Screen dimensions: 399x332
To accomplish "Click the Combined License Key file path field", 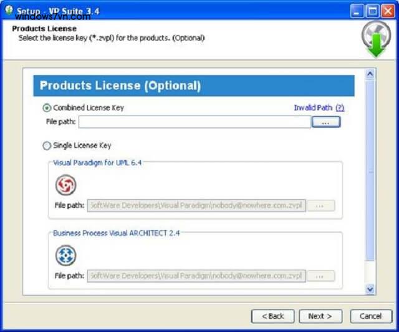I will [195, 122].
